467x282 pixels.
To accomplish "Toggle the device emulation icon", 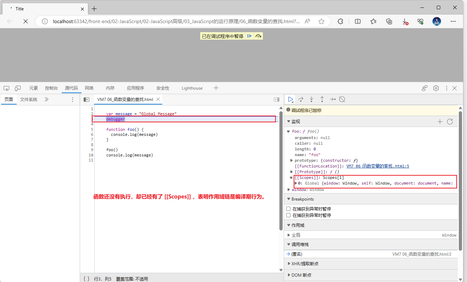I will click(18, 88).
